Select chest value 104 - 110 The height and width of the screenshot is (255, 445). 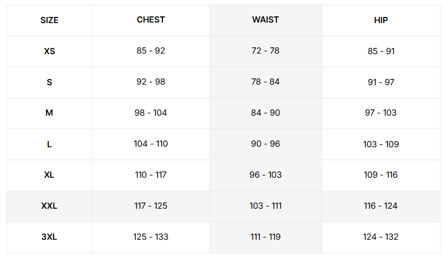[x=151, y=144]
